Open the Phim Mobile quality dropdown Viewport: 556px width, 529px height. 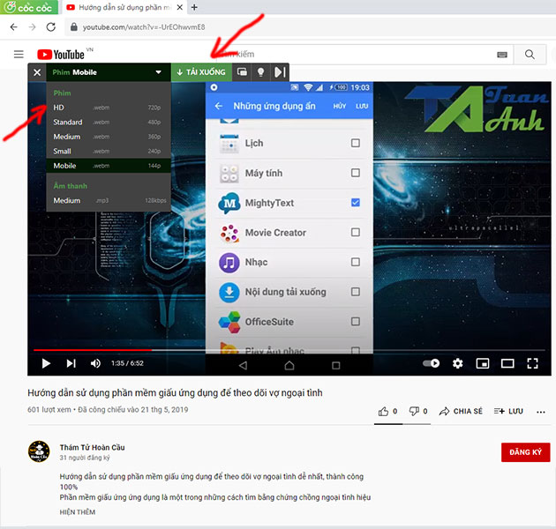[x=109, y=72]
